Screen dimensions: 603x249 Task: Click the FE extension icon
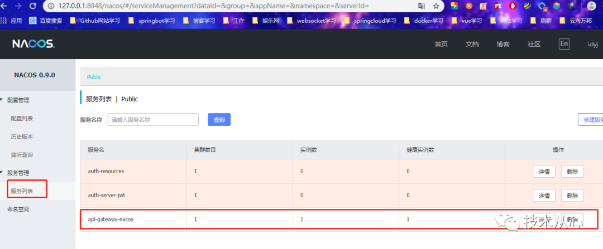(x=498, y=6)
